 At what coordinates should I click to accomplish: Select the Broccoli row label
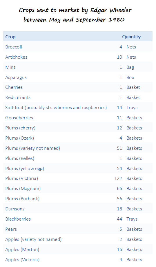click(14, 47)
